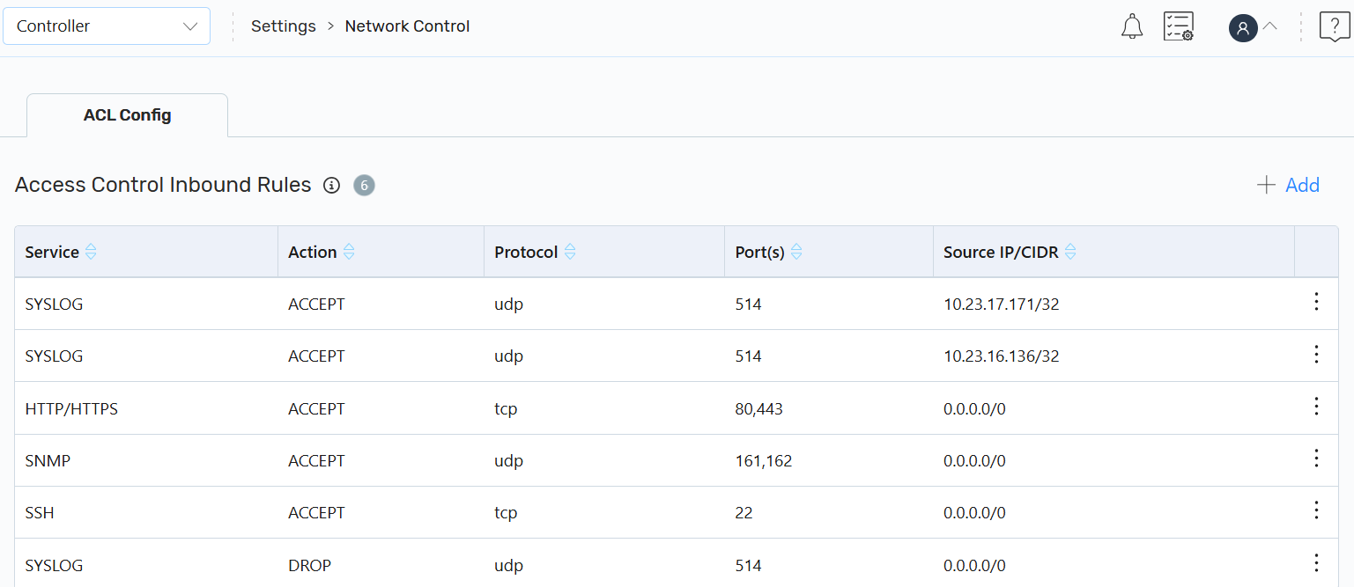
Task: Click Add to create inbound rule
Action: pos(1288,185)
